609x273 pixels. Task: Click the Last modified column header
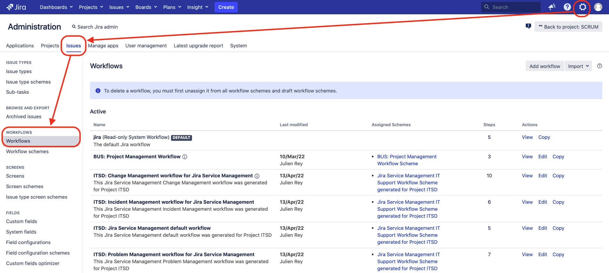click(294, 125)
